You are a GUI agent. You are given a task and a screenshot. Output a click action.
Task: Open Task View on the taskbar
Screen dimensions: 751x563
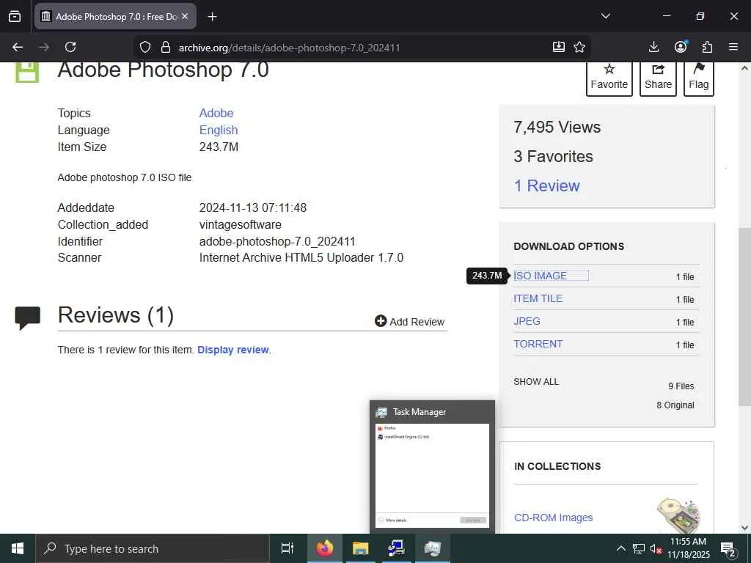point(287,548)
